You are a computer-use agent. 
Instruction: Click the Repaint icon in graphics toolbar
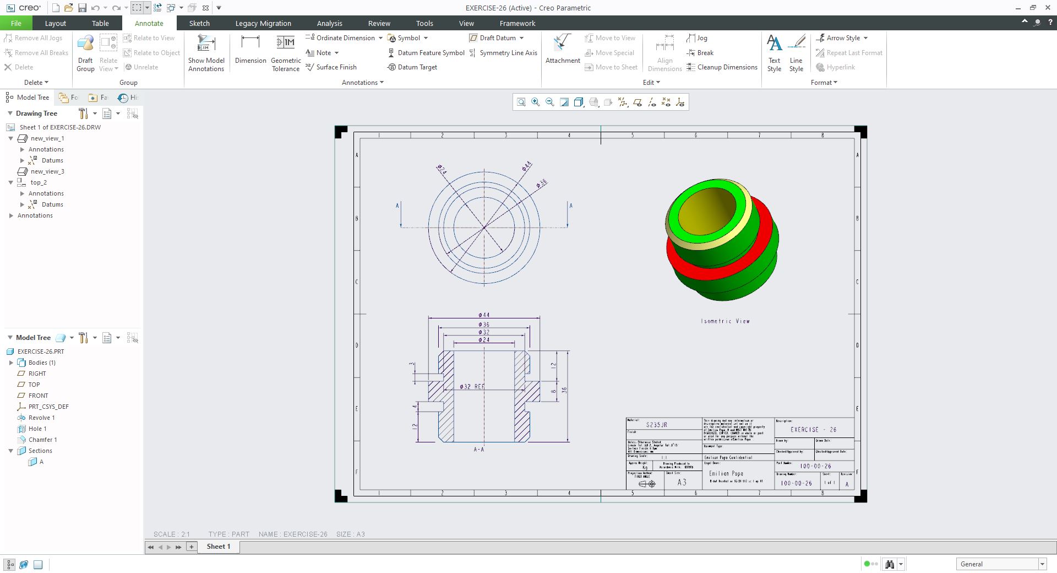coord(564,102)
